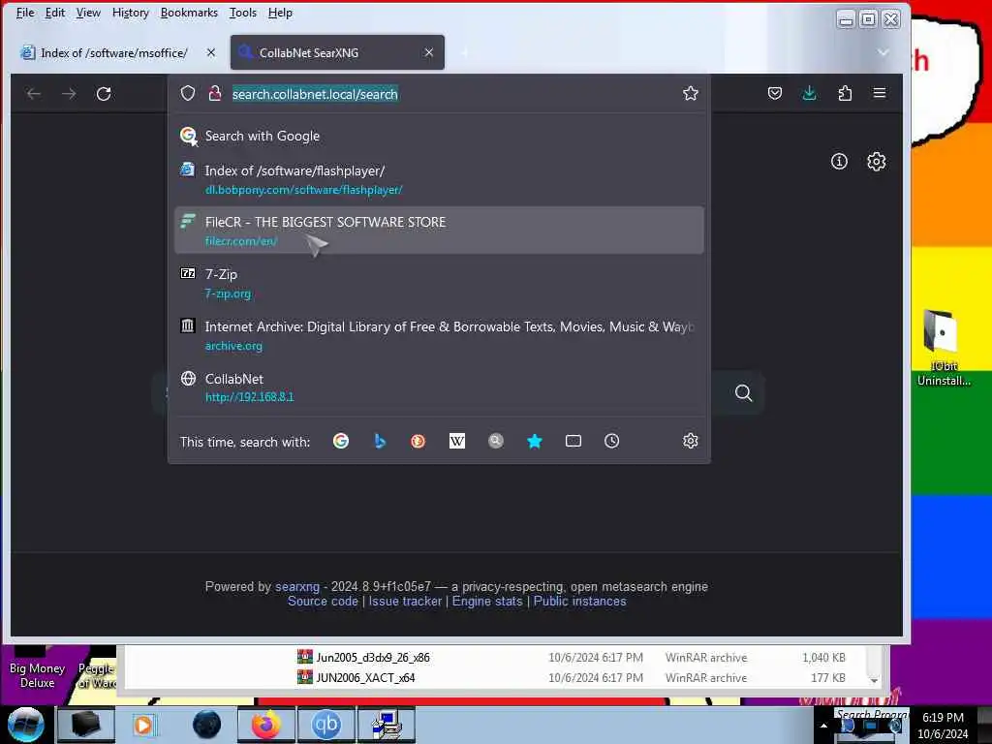Open the Tools menu
Image resolution: width=992 pixels, height=744 pixels.
[x=243, y=13]
